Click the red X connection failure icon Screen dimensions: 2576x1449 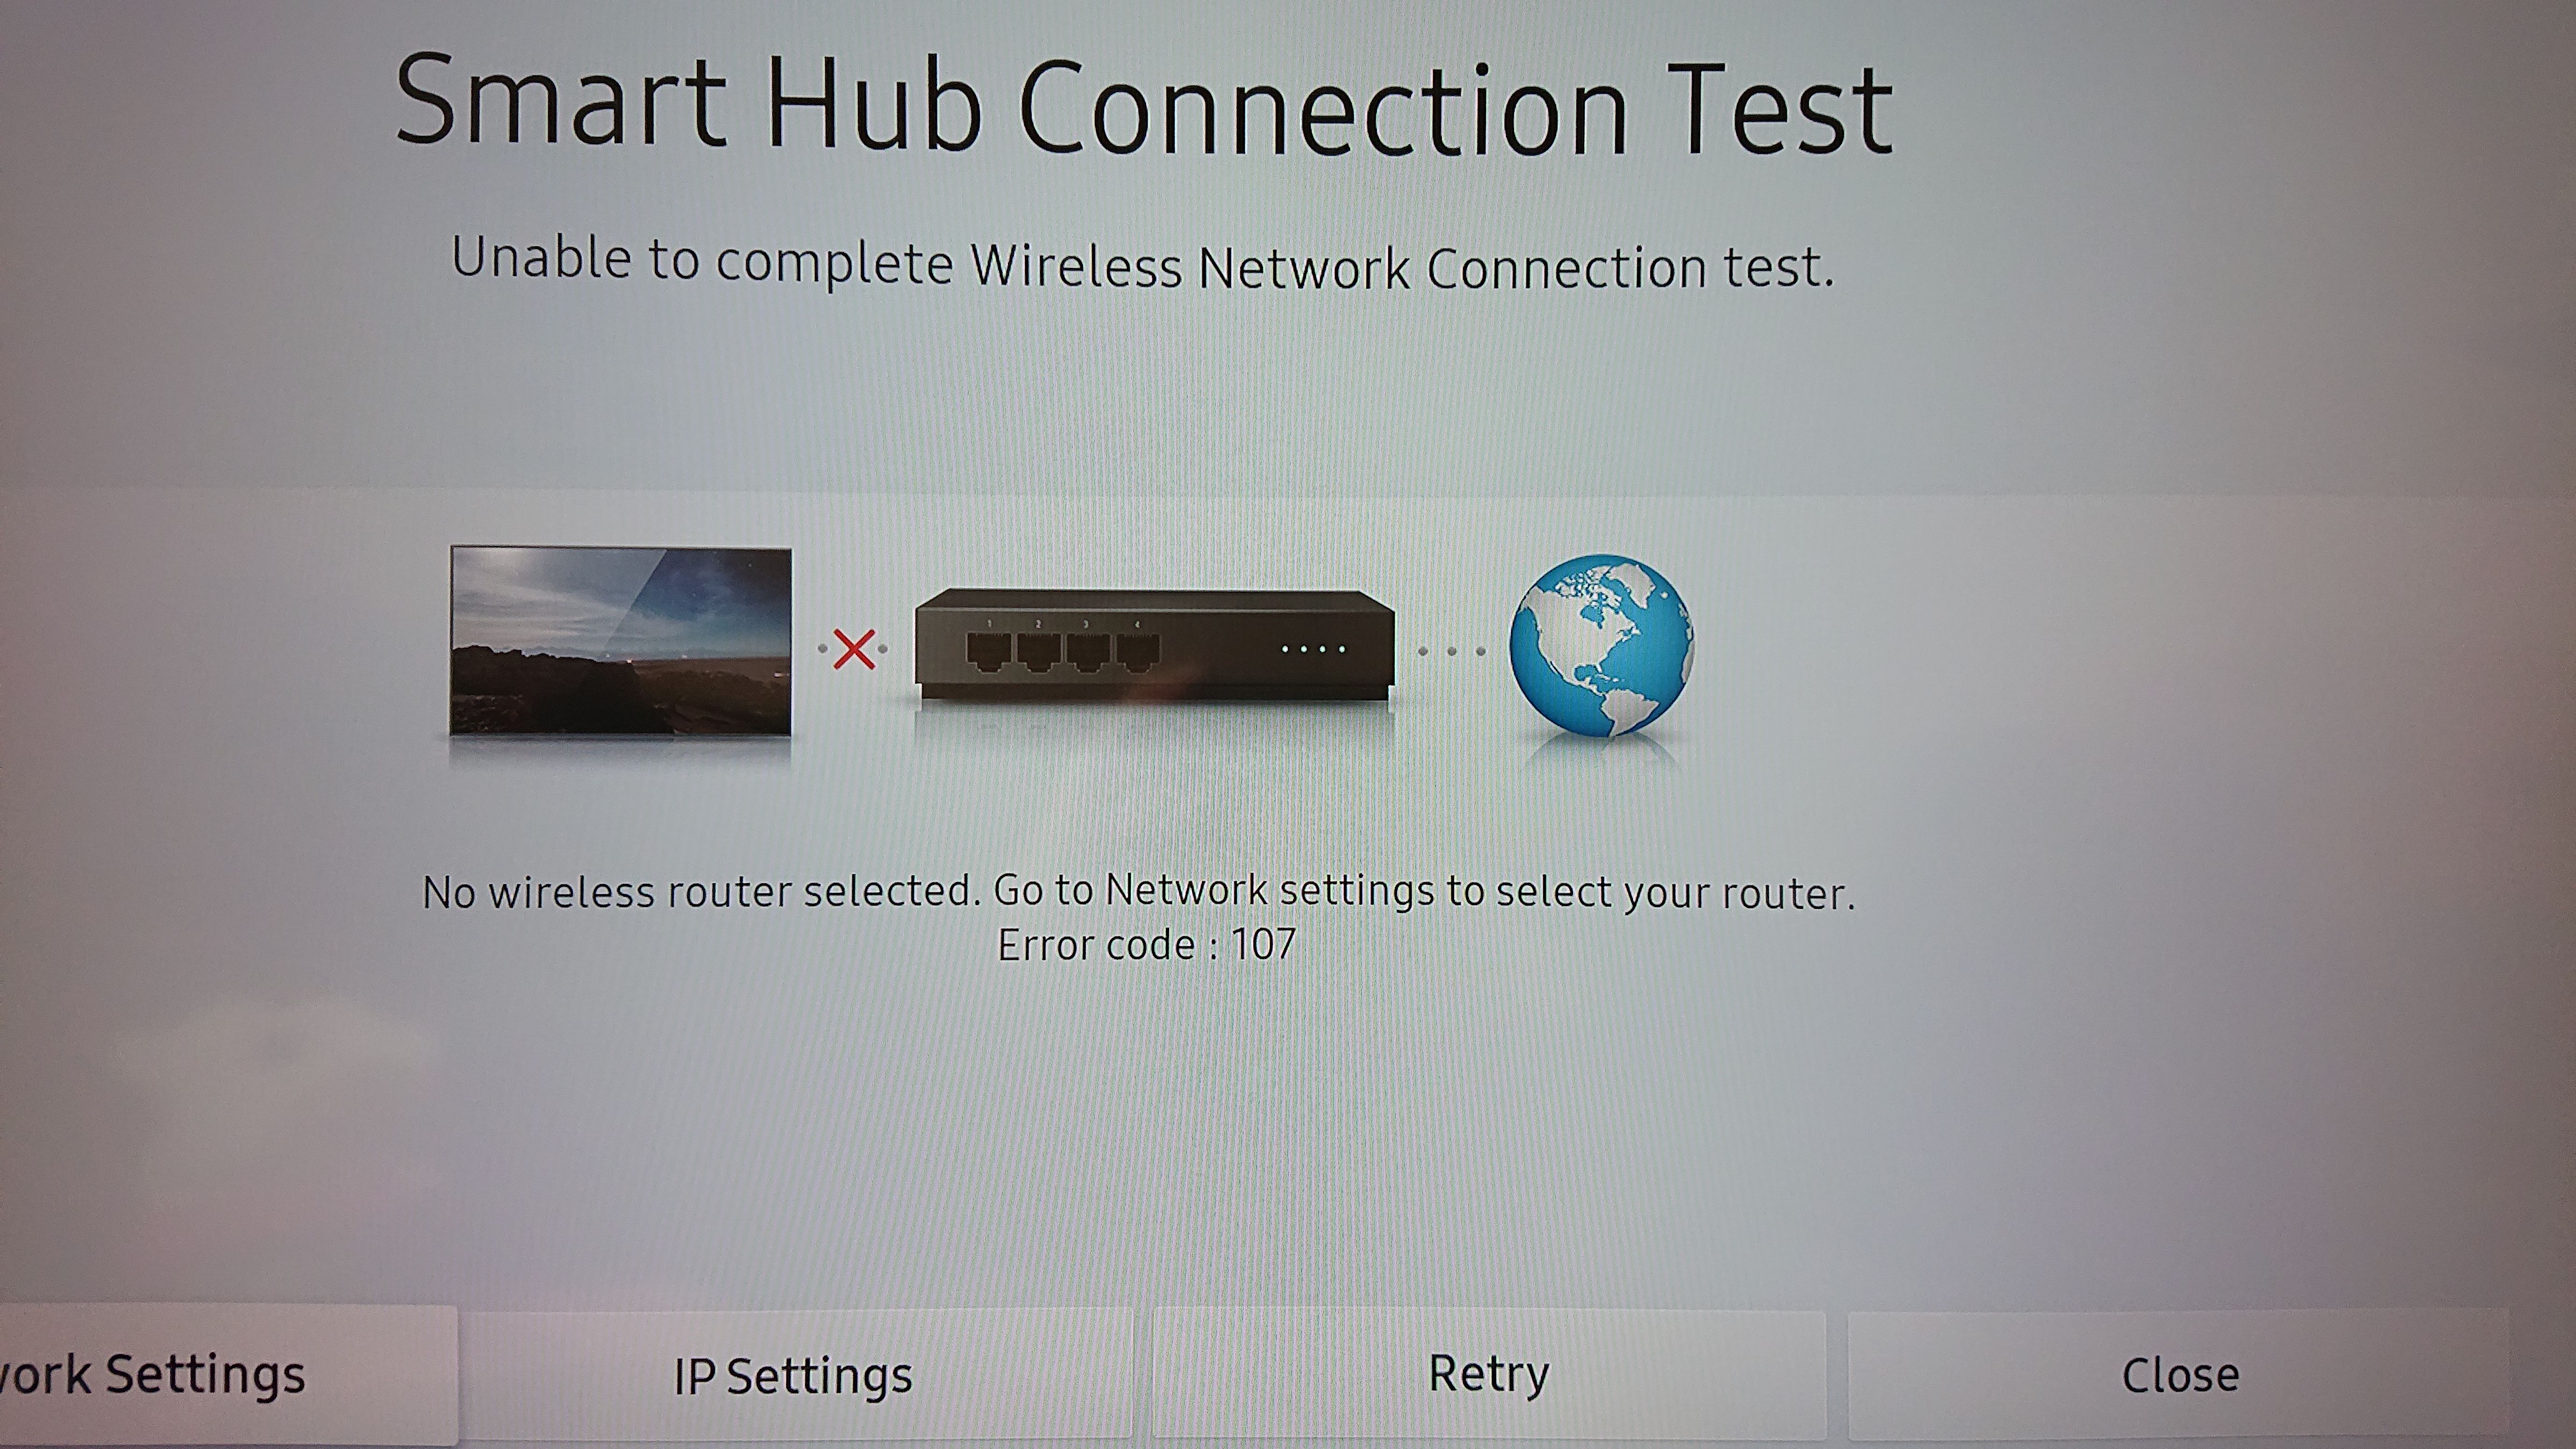tap(854, 649)
